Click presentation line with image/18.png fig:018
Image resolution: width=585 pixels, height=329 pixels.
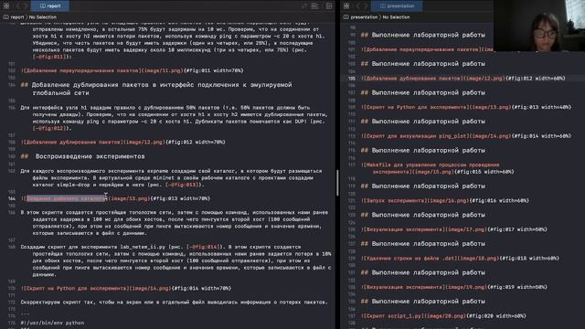[460, 258]
